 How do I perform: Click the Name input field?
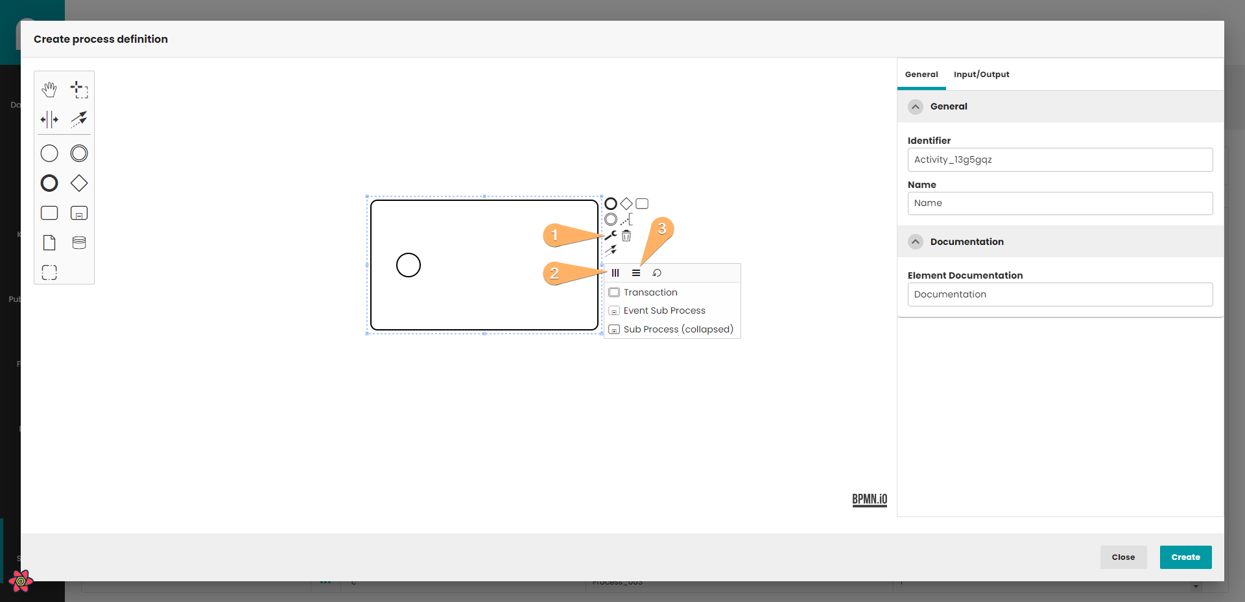coord(1060,203)
